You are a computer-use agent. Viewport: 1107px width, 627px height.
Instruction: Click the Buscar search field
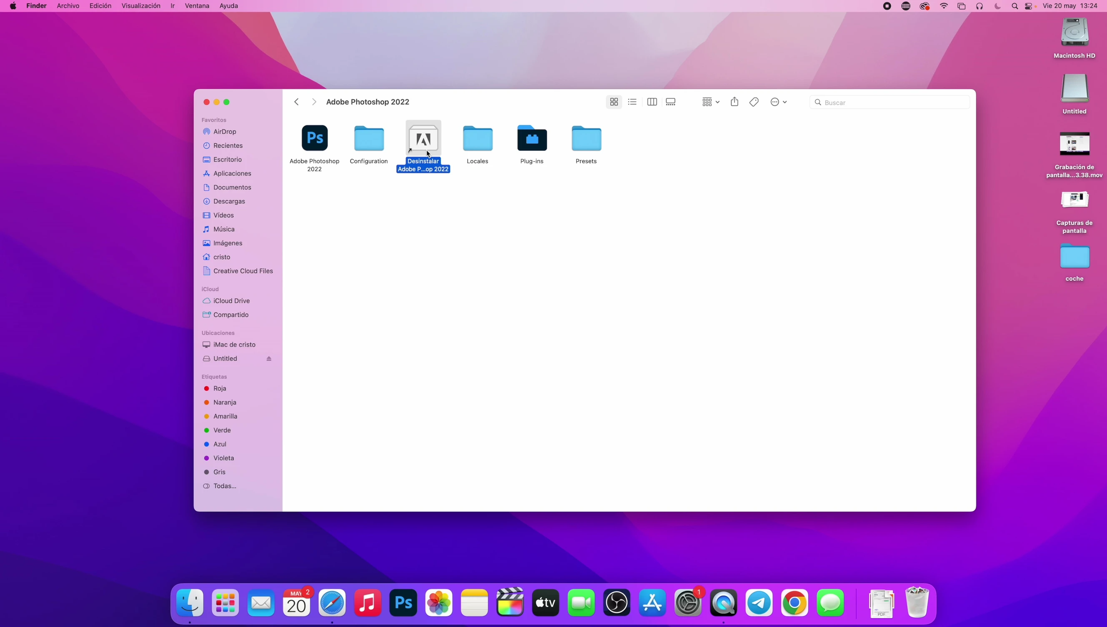click(889, 102)
